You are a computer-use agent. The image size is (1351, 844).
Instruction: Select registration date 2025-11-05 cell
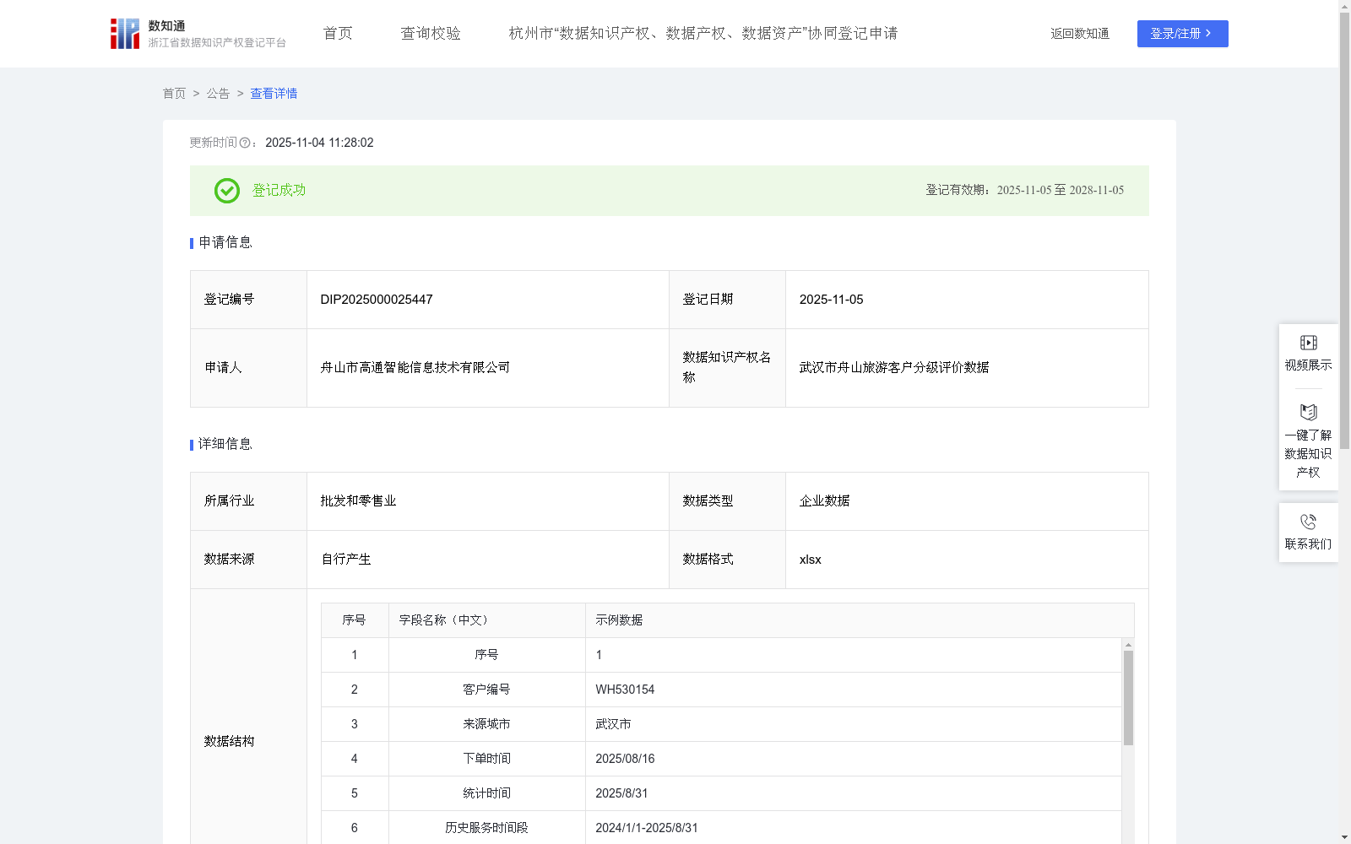point(967,300)
